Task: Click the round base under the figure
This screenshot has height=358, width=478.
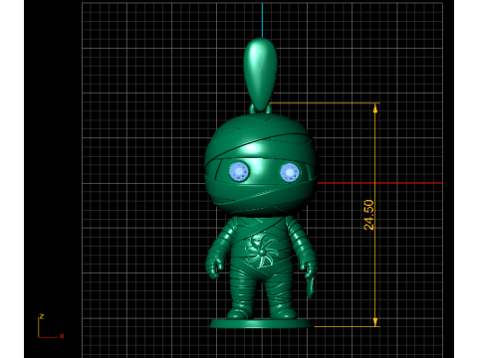Action: [x=261, y=323]
